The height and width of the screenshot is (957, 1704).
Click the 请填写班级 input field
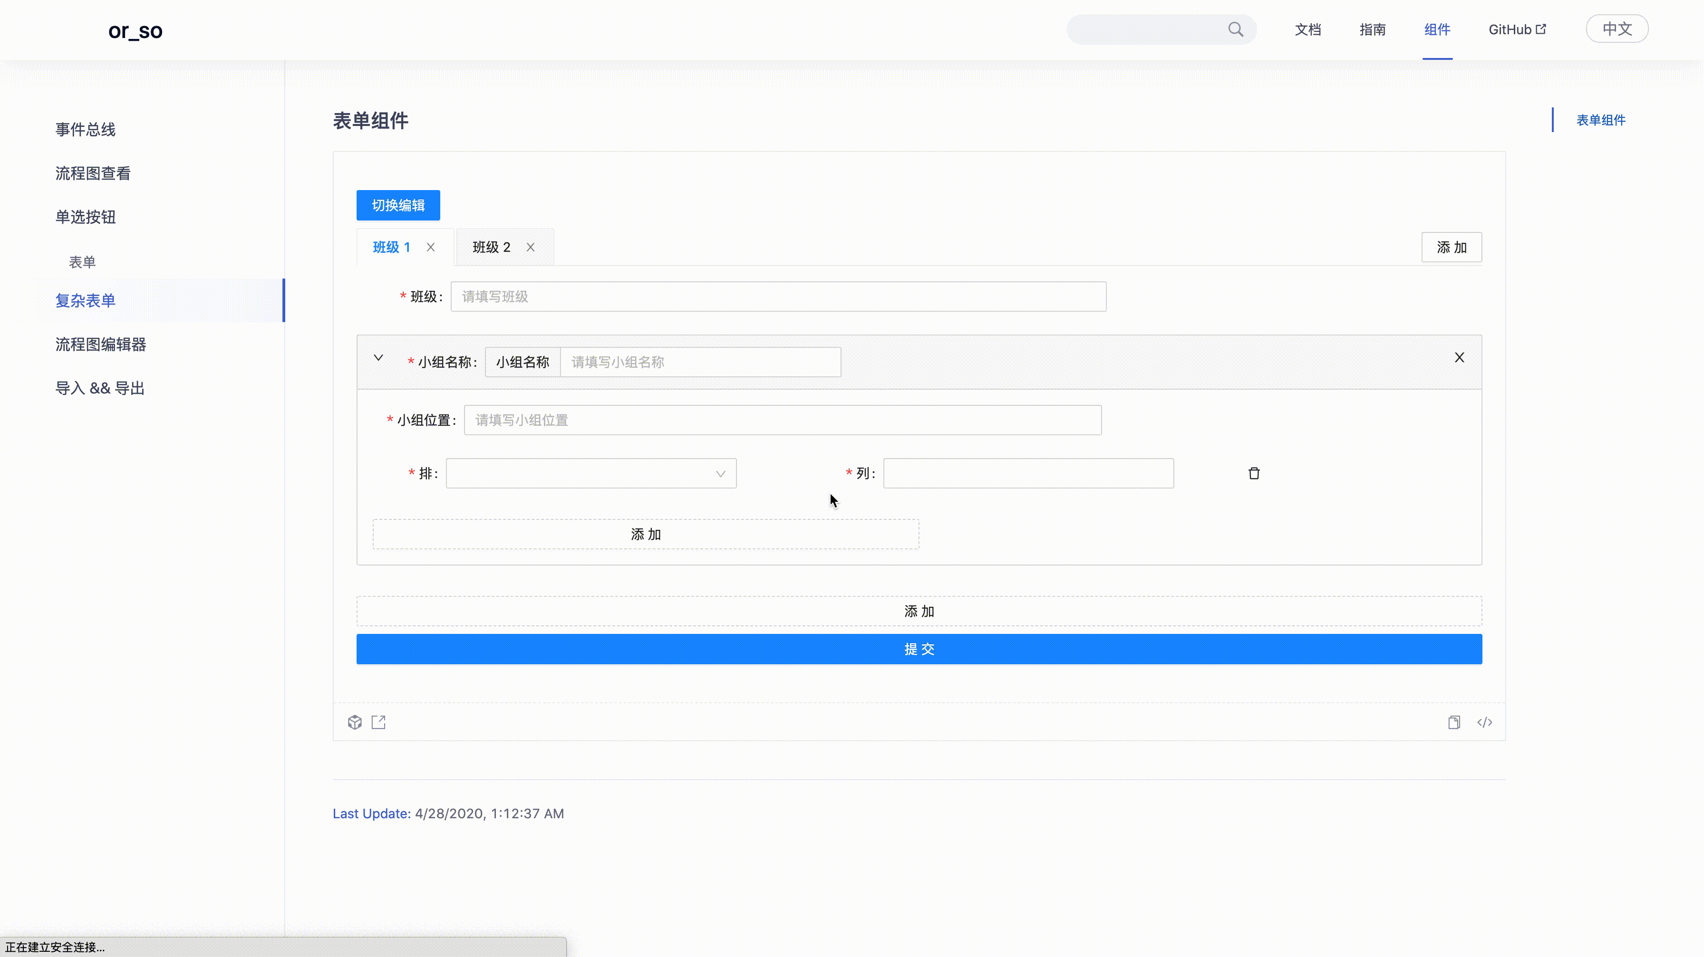[778, 297]
